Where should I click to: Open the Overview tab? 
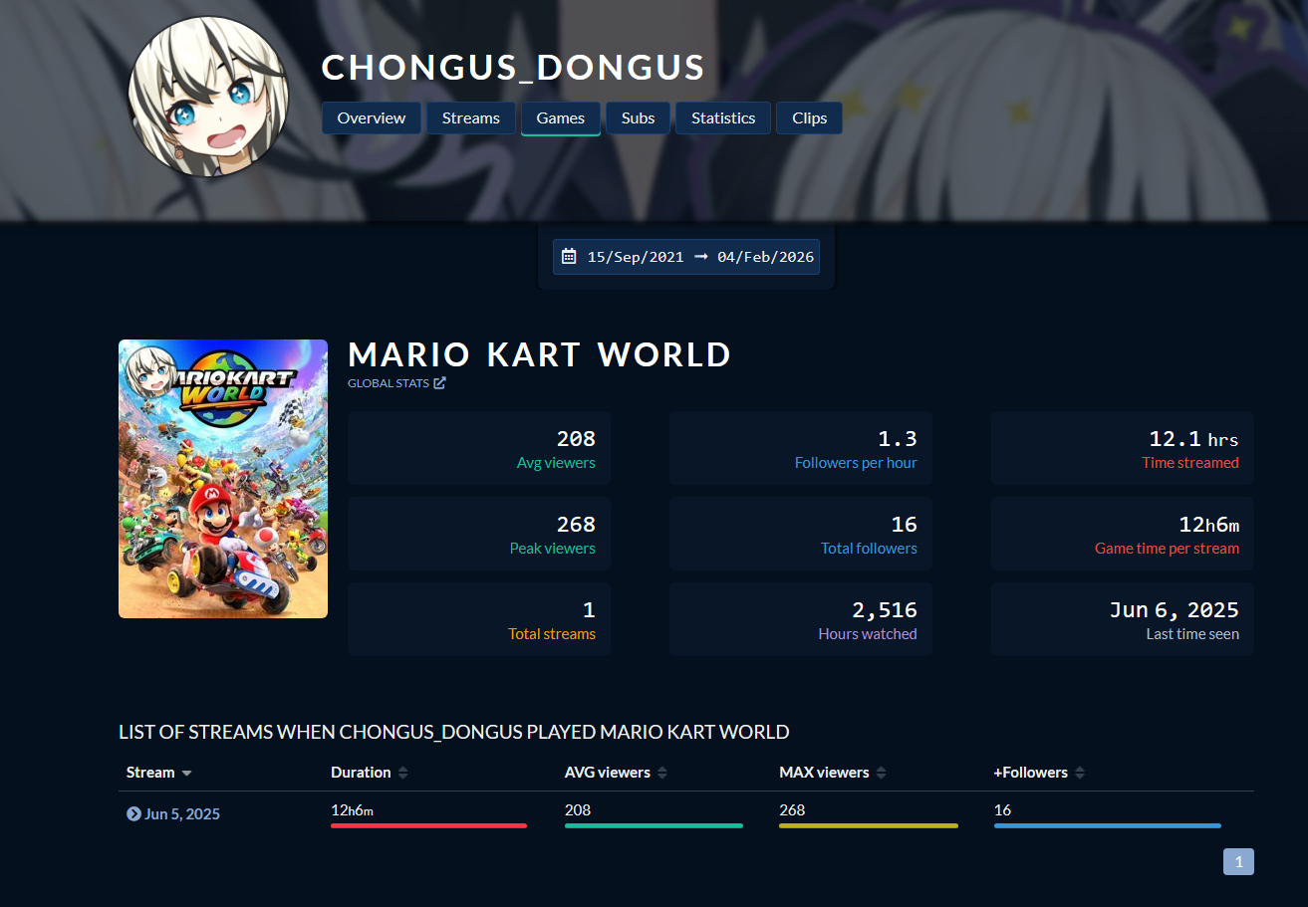[372, 117]
